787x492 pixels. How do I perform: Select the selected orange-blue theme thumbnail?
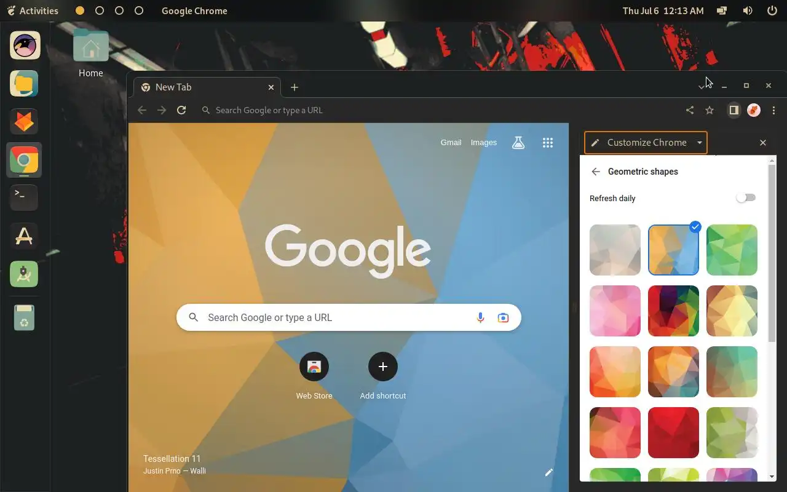[x=673, y=250]
